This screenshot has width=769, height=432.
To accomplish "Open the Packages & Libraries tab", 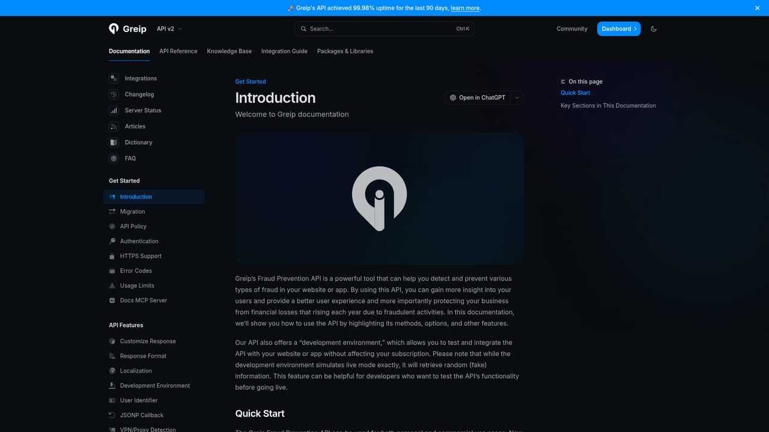I will coord(345,51).
